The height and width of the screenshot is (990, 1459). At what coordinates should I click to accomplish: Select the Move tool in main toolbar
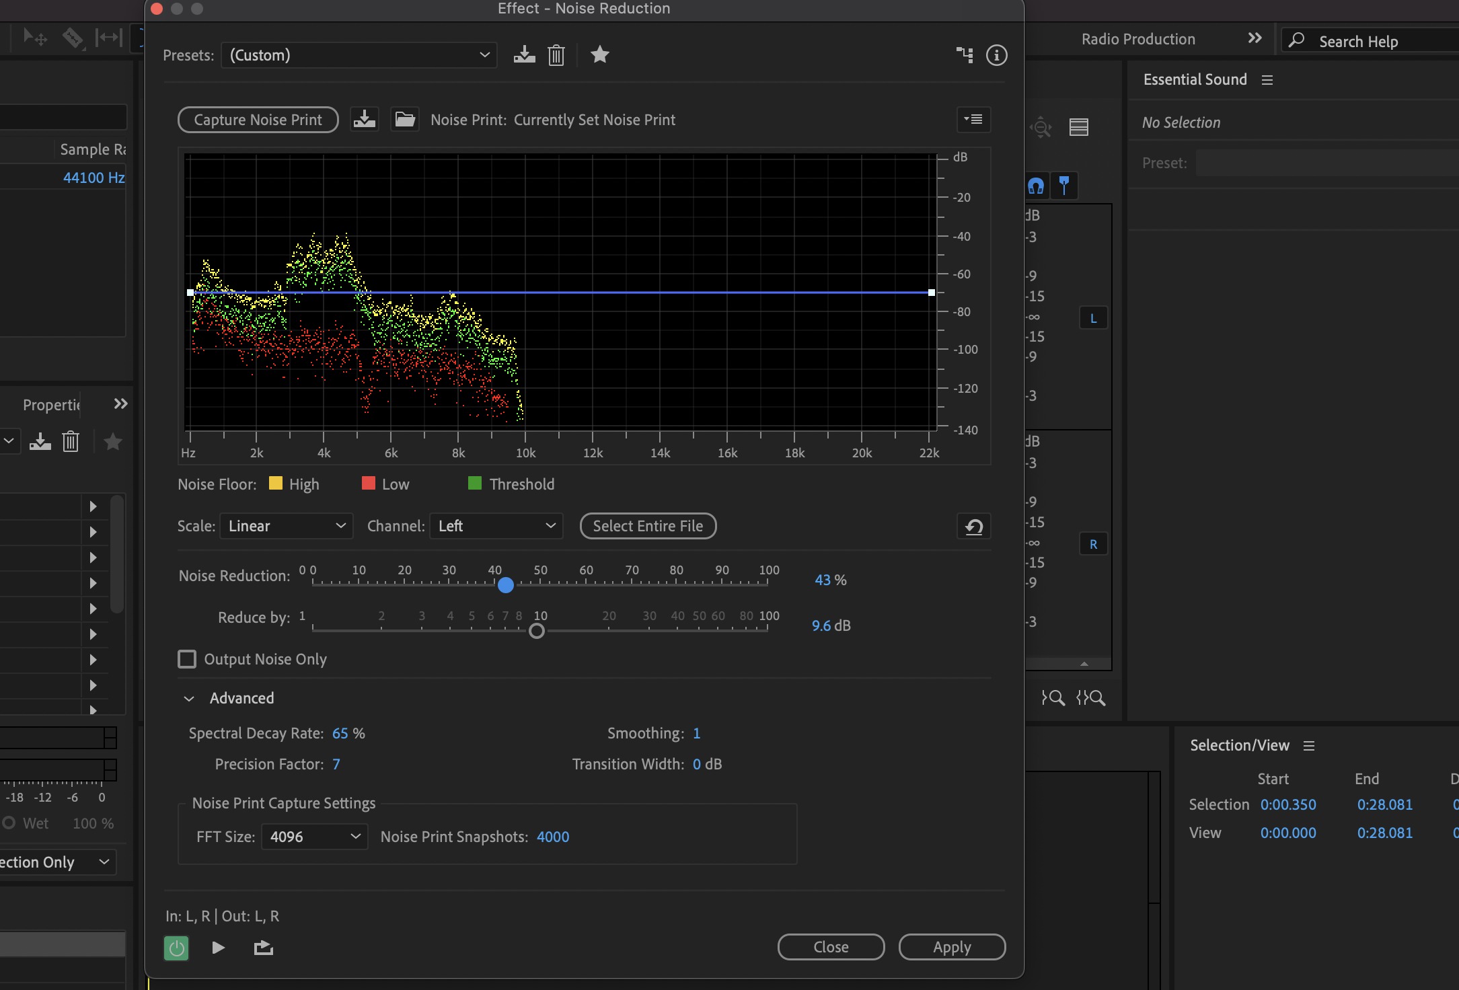35,37
